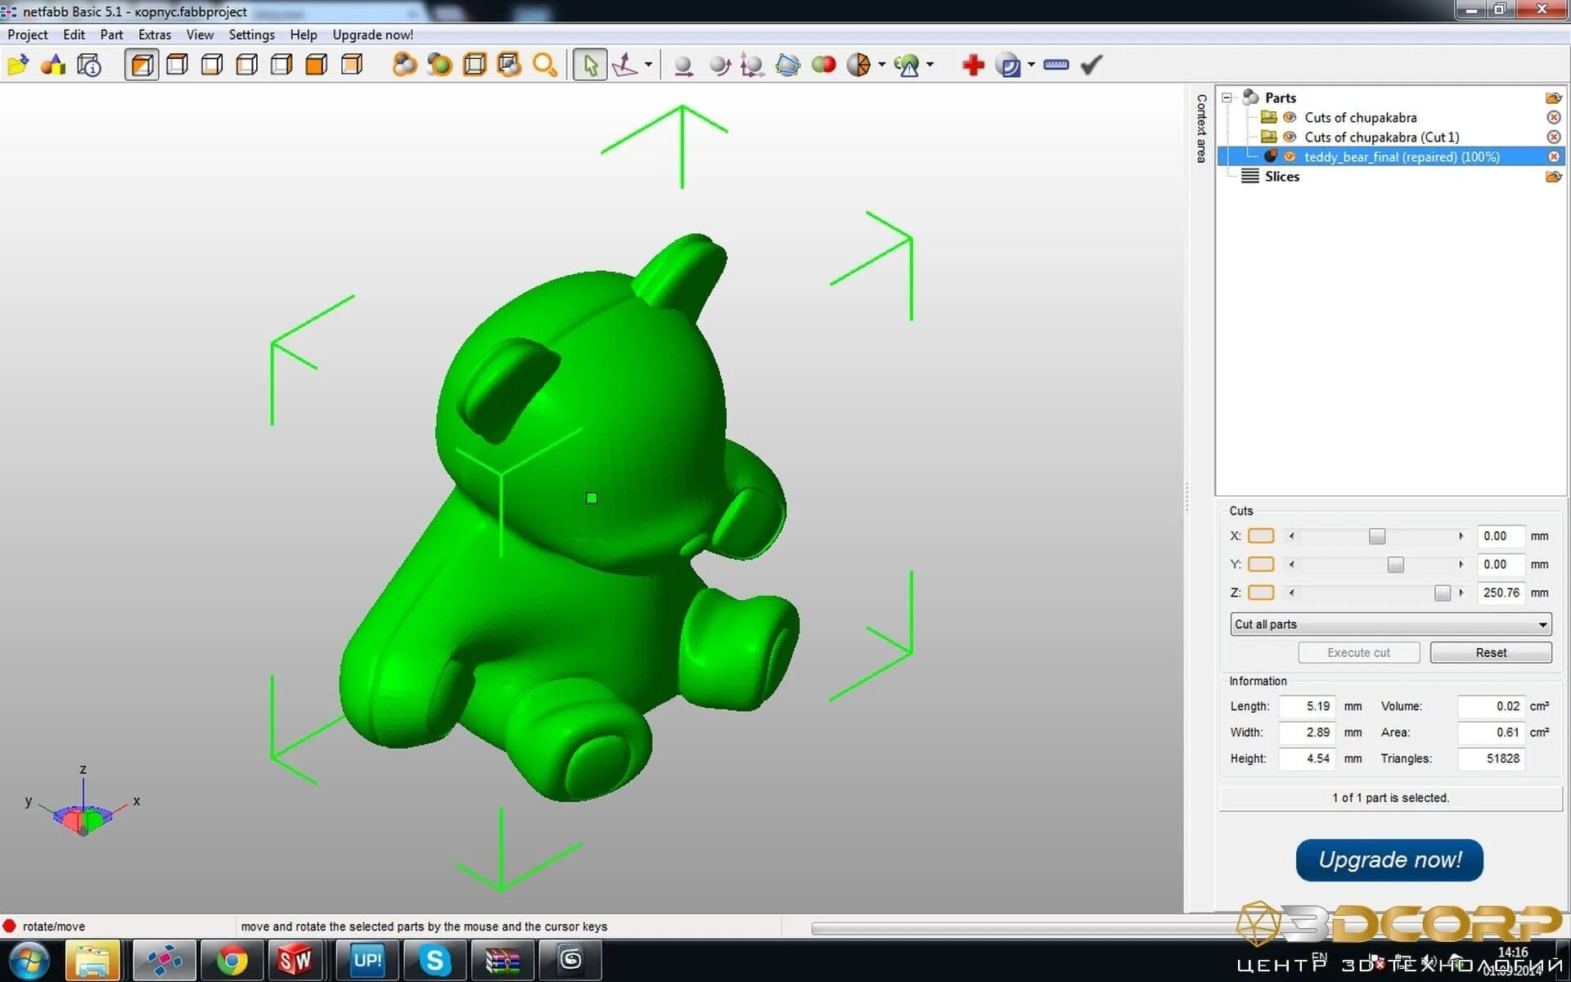This screenshot has height=982, width=1571.
Task: Open the Settings menu
Action: point(251,34)
